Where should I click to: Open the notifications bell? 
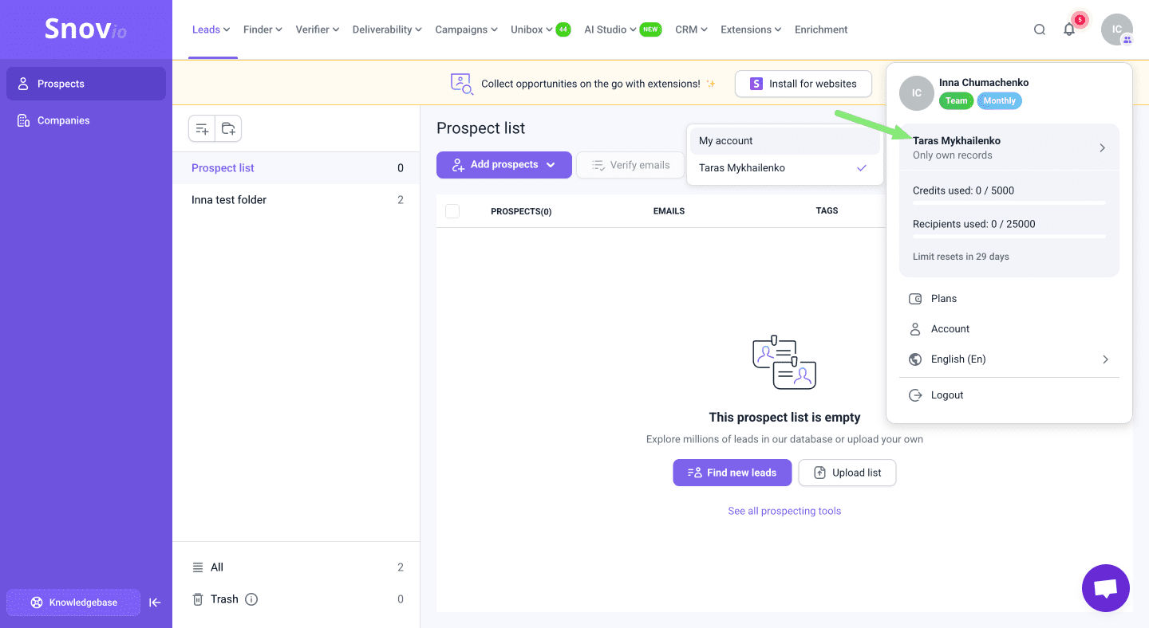(x=1069, y=29)
